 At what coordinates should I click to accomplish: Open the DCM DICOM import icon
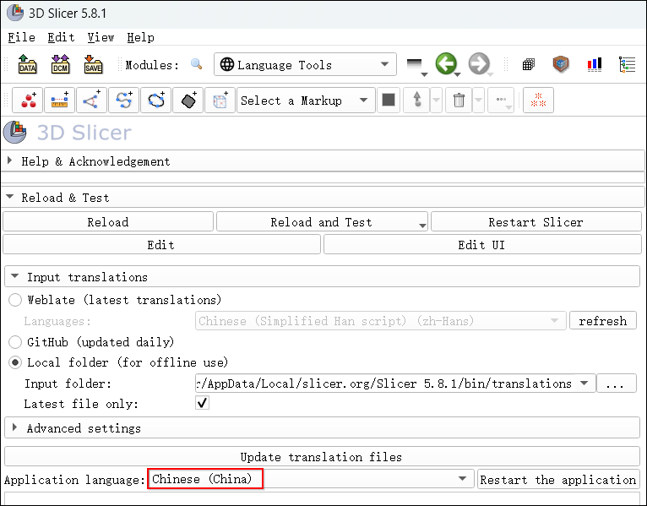pyautogui.click(x=60, y=65)
